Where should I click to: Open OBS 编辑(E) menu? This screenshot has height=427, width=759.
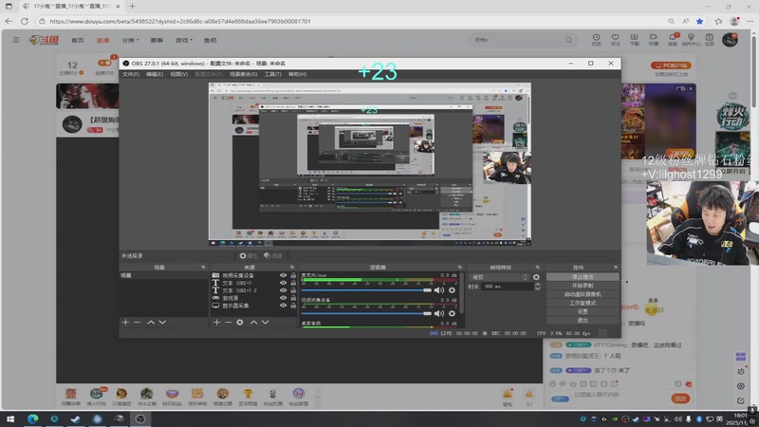point(155,74)
